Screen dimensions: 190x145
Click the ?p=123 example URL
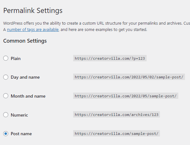(x=110, y=58)
